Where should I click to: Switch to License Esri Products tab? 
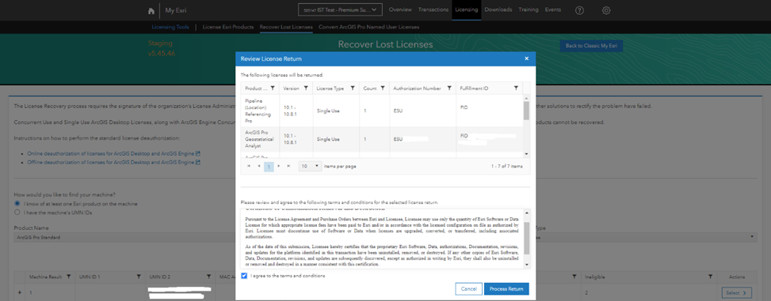point(228,28)
